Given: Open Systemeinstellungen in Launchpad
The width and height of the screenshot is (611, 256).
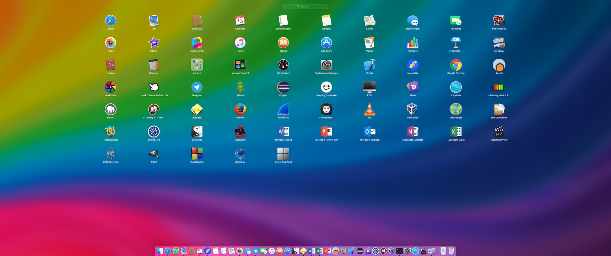Looking at the screenshot, I should click(x=326, y=65).
